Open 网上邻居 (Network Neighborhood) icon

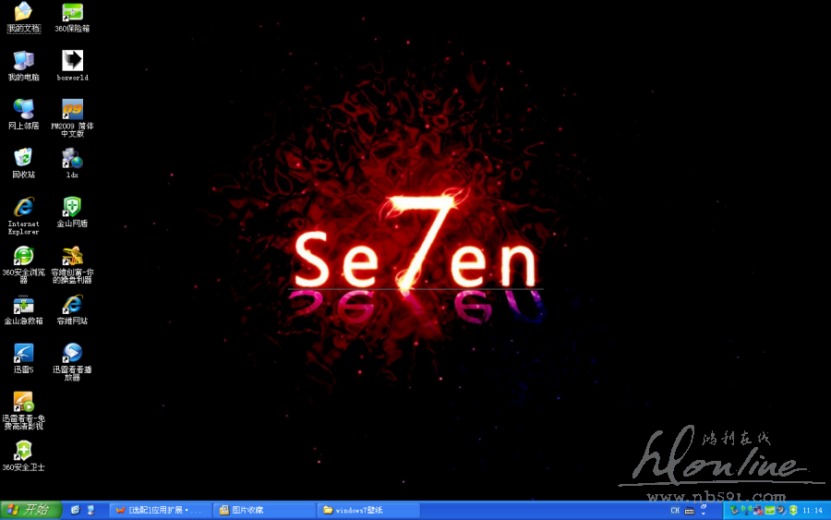[x=23, y=110]
